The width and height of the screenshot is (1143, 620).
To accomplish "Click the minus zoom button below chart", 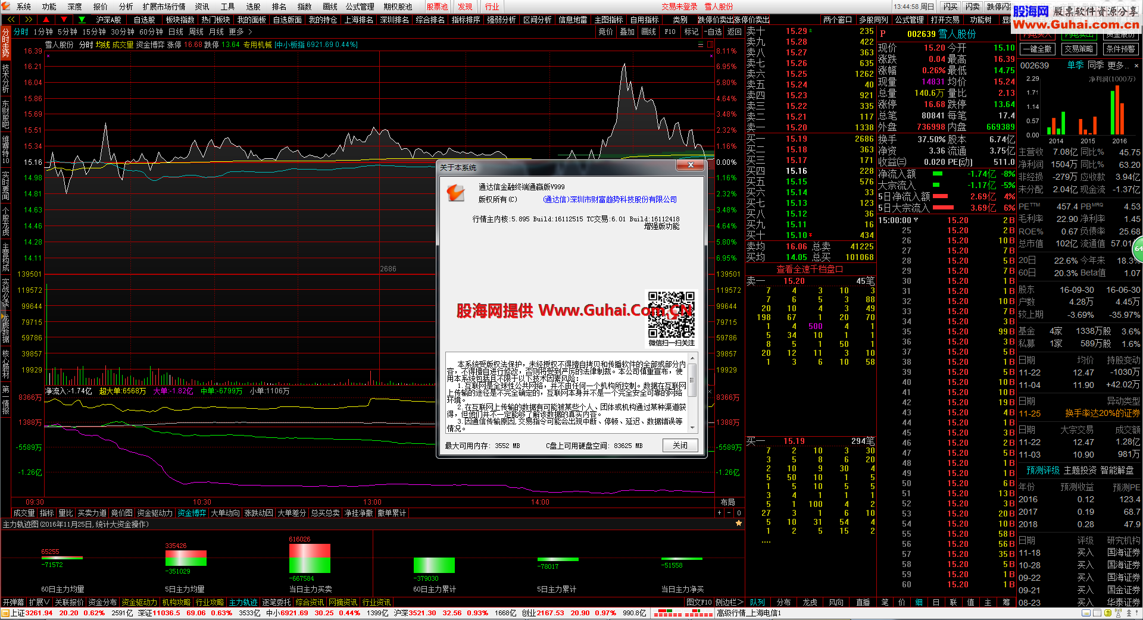I will [x=729, y=513].
